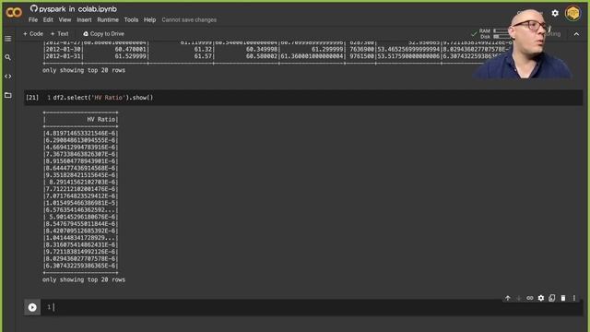Delete the cell with trash icon

tap(563, 298)
